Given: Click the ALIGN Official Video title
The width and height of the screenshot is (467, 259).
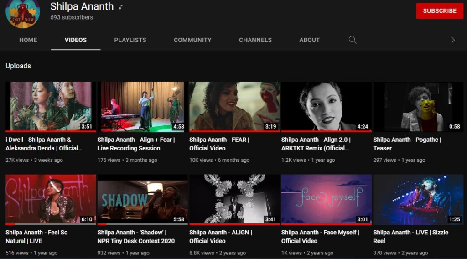Looking at the screenshot, I should [220, 236].
